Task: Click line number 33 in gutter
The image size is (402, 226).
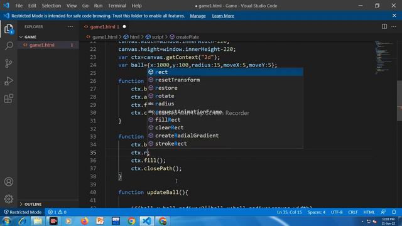Action: [x=93, y=137]
